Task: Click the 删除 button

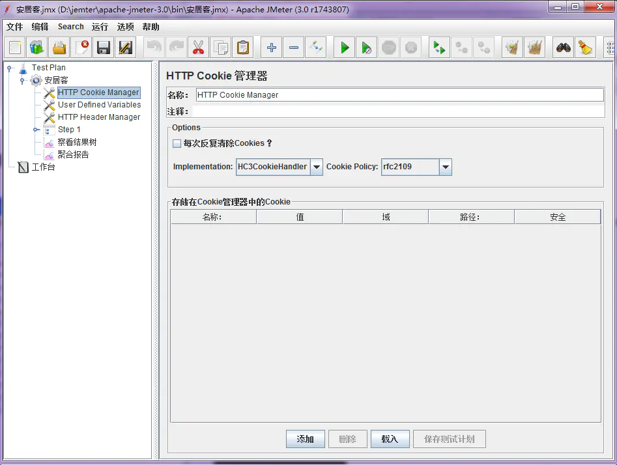Action: (x=348, y=439)
